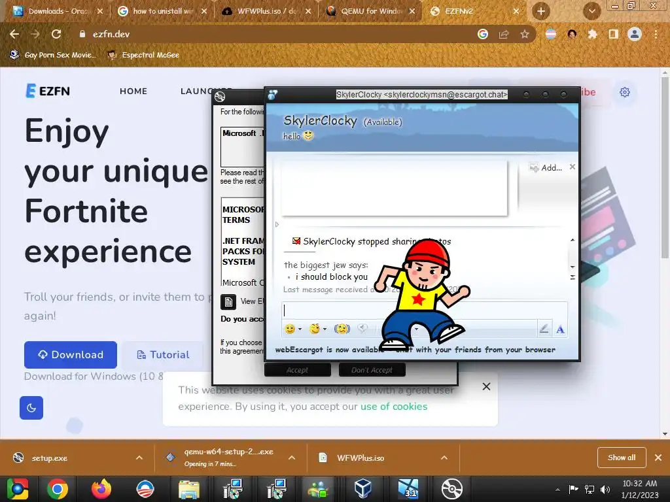670x502 pixels.
Task: Open the Windows 3.1 icon in taskbar
Action: tap(408, 489)
